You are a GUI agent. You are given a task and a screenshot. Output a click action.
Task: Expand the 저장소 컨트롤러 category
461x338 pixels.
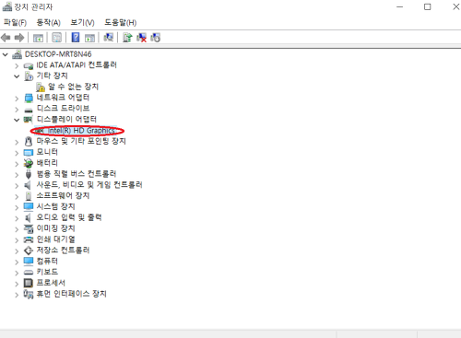(x=17, y=251)
